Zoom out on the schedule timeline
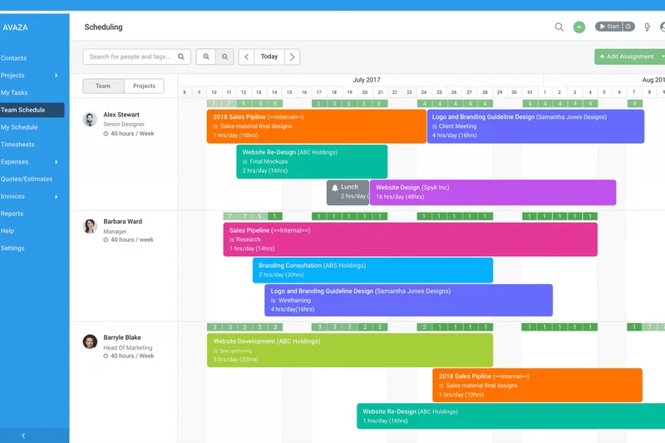665x443 pixels. pyautogui.click(x=224, y=57)
